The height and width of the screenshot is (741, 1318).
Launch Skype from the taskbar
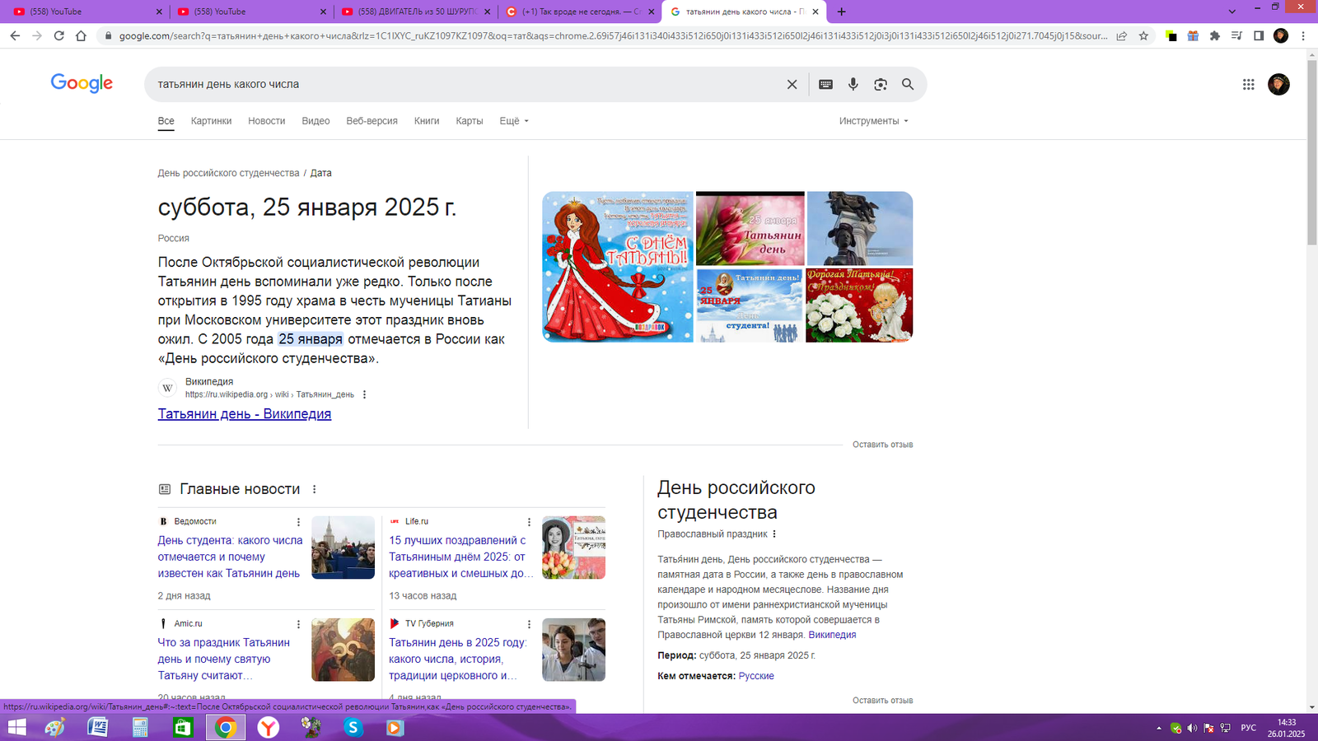(x=353, y=727)
